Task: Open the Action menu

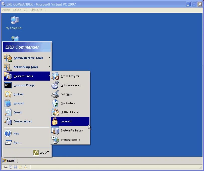Action: click(x=6, y=10)
